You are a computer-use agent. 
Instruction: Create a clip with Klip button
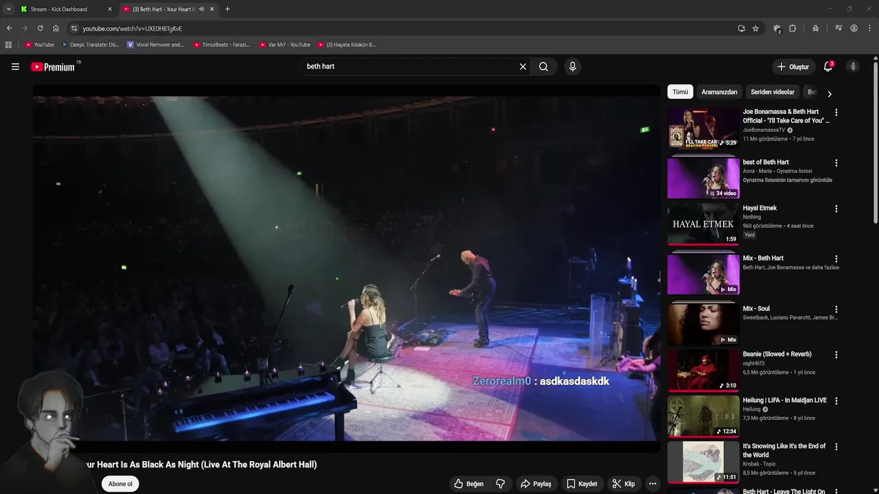pyautogui.click(x=624, y=484)
